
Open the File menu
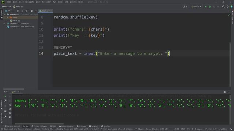pos(9,2)
